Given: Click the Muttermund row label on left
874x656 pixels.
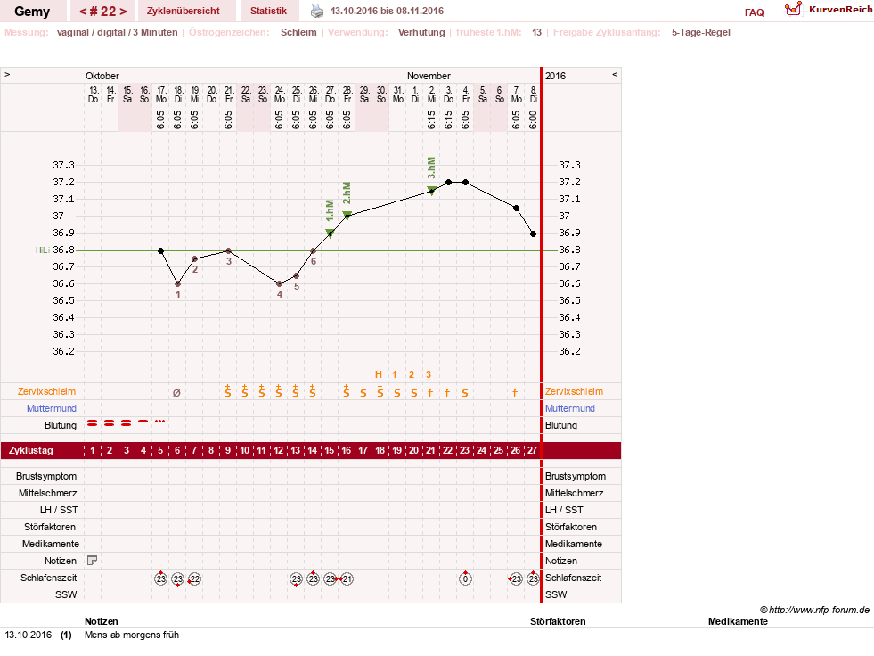Looking at the screenshot, I should 52,408.
